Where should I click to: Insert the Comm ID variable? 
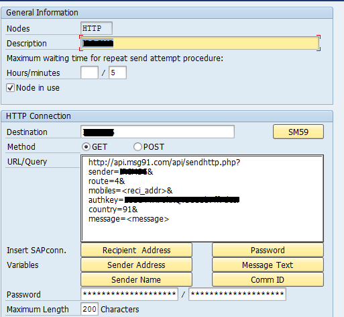point(268,279)
